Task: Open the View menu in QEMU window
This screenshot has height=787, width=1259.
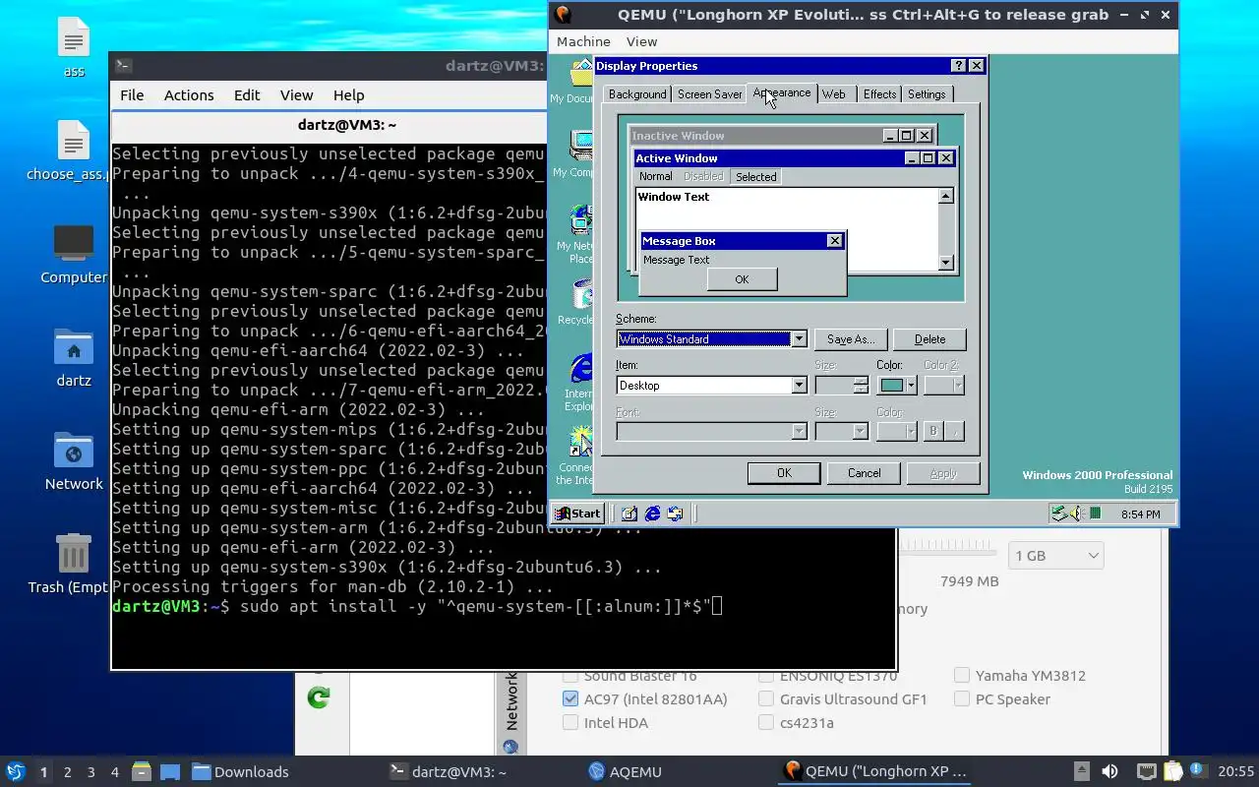Action: (641, 41)
